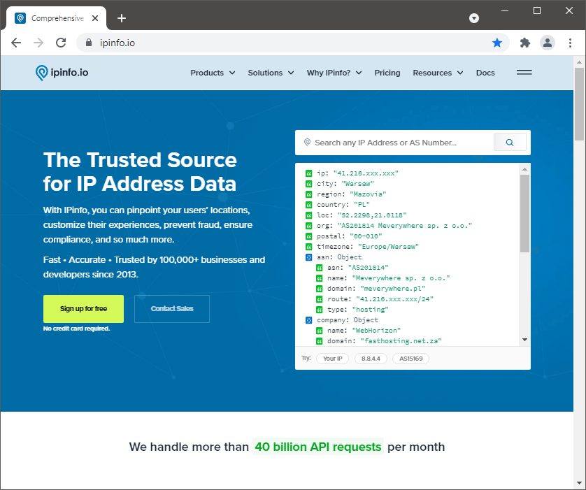The image size is (586, 490).
Task: Open the Docs page
Action: tap(485, 73)
